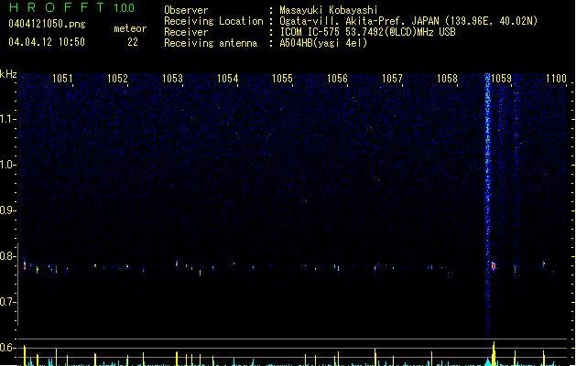The height and width of the screenshot is (366, 576).
Task: Click the Receiving Location label
Action: pyautogui.click(x=213, y=21)
